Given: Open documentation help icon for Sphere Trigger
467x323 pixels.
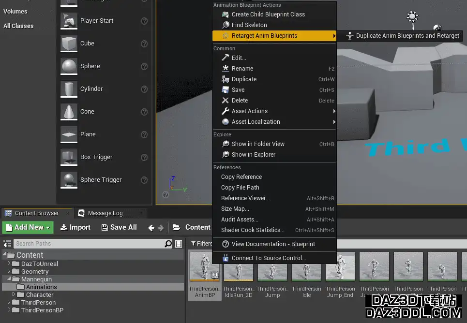Looking at the screenshot, I should tap(144, 180).
